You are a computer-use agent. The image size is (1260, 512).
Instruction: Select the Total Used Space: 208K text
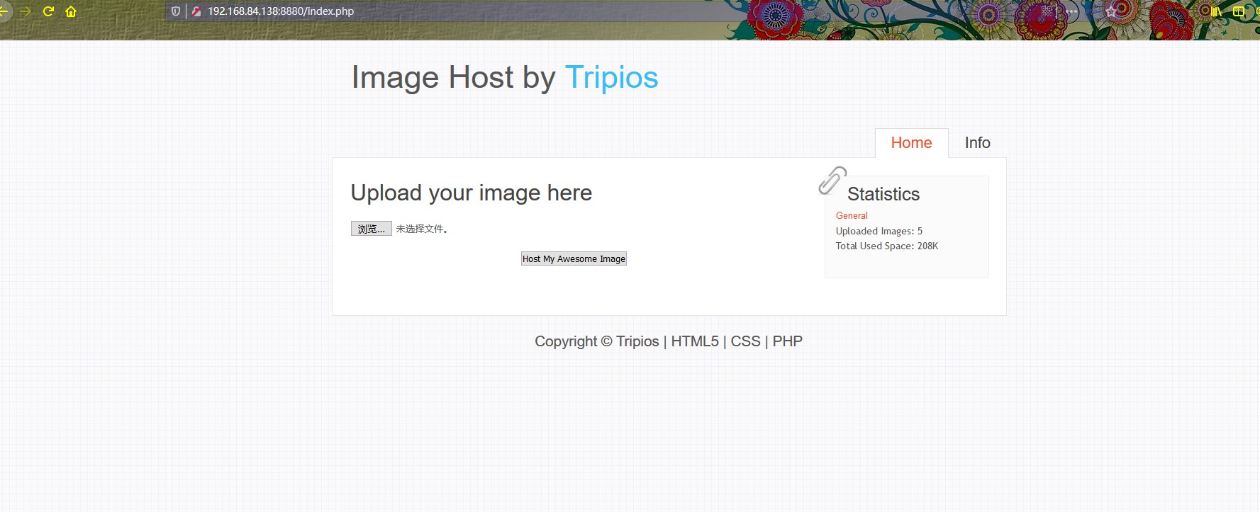(x=887, y=246)
